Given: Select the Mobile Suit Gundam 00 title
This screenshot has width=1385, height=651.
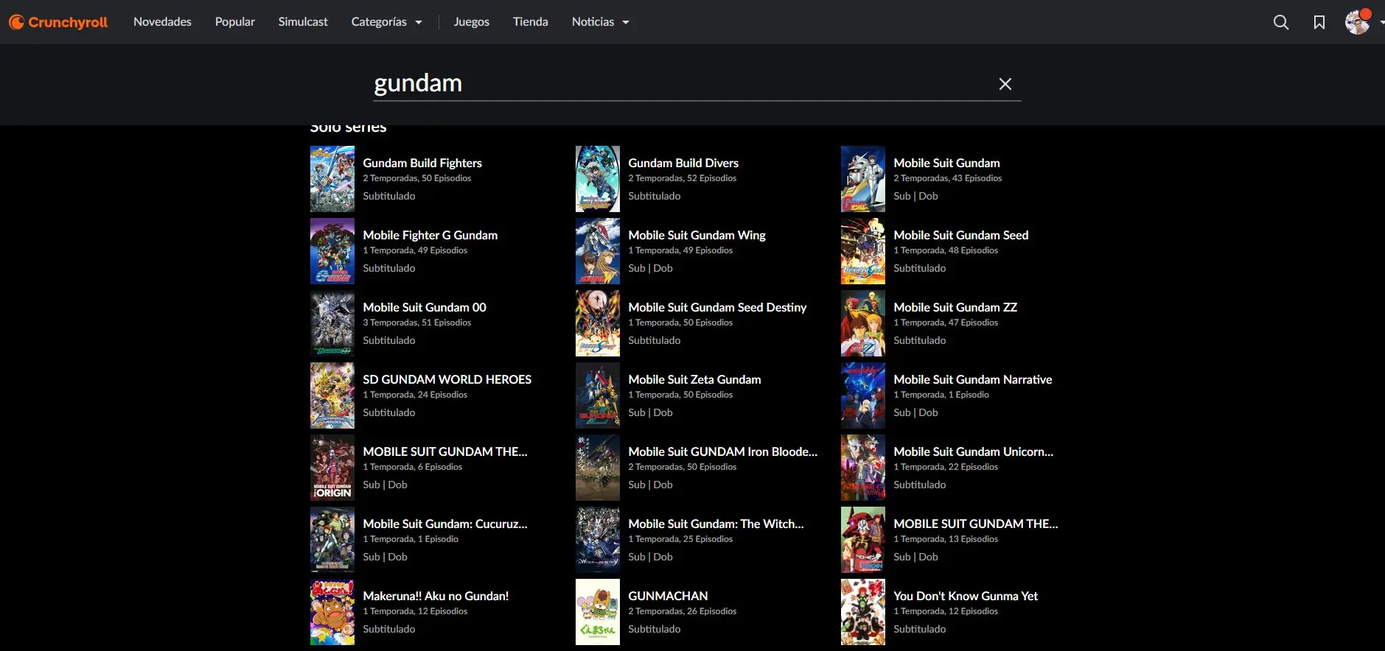Looking at the screenshot, I should click(425, 307).
